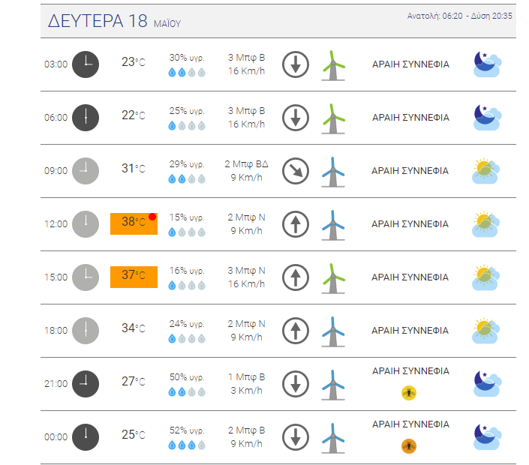529x465 pixels.
Task: Click the clock icon for 06:00
Action: (x=86, y=117)
